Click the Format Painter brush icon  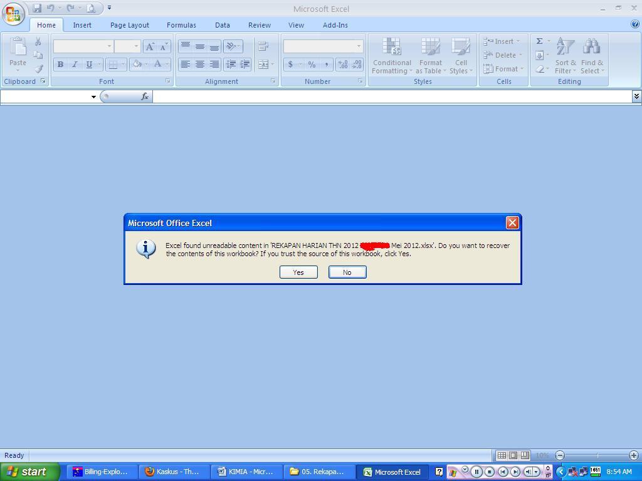click(x=38, y=69)
